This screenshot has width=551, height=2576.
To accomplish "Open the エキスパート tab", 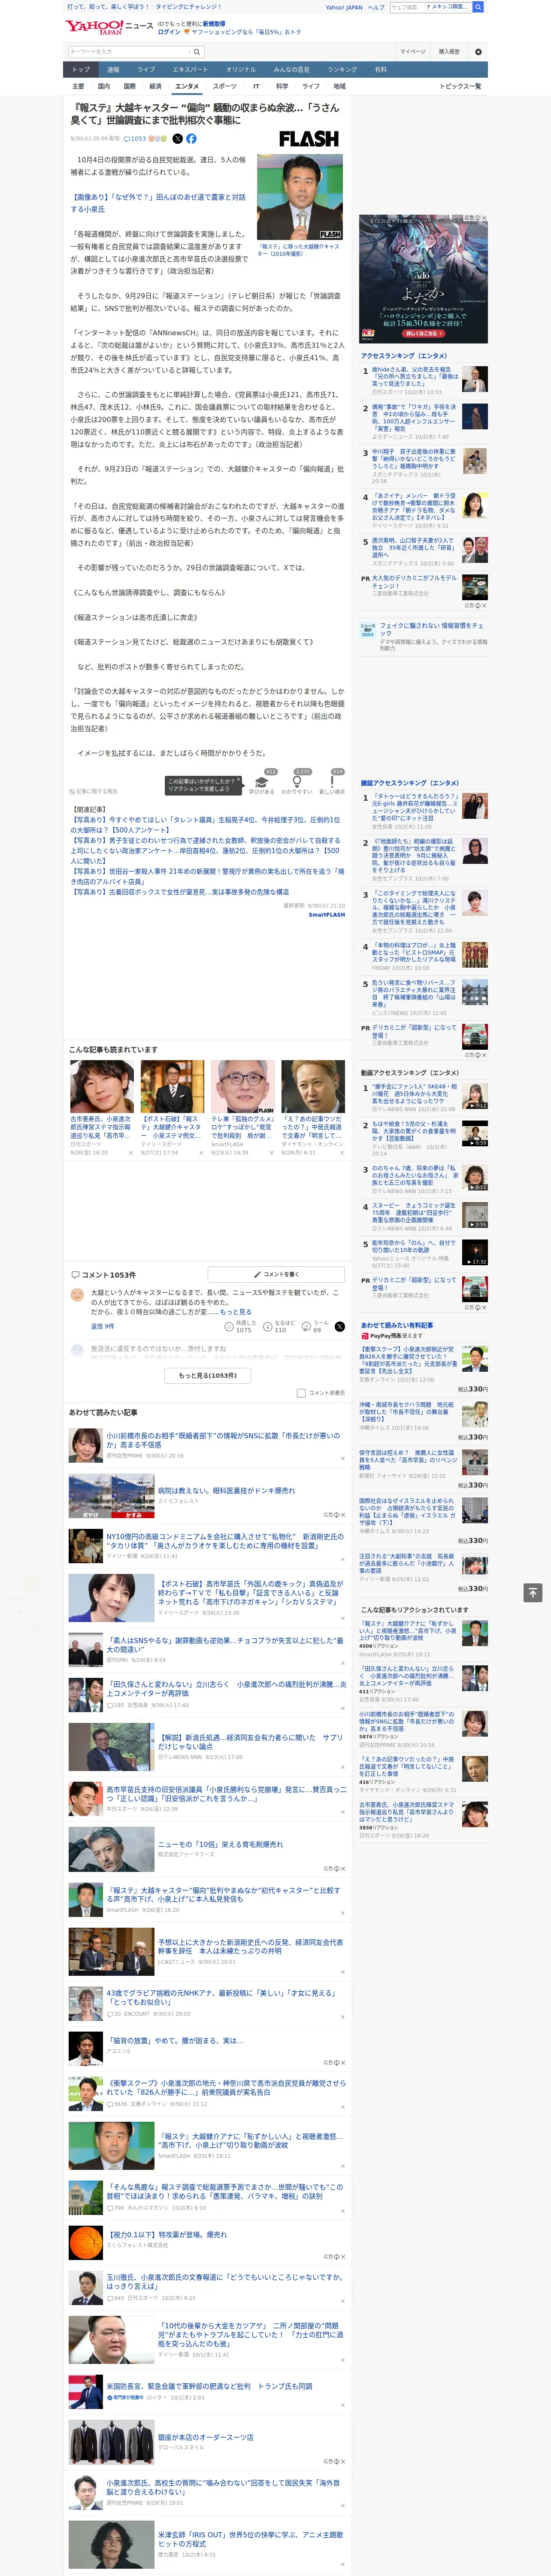I will coord(190,69).
